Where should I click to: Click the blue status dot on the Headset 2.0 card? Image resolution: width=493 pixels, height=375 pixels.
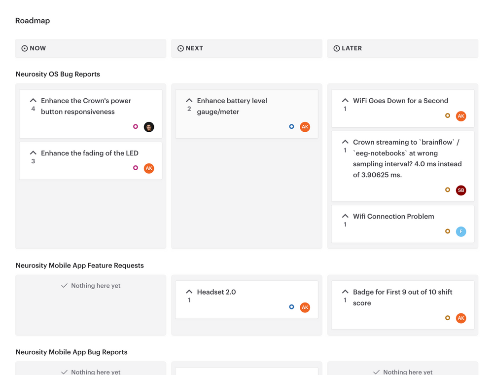point(291,307)
